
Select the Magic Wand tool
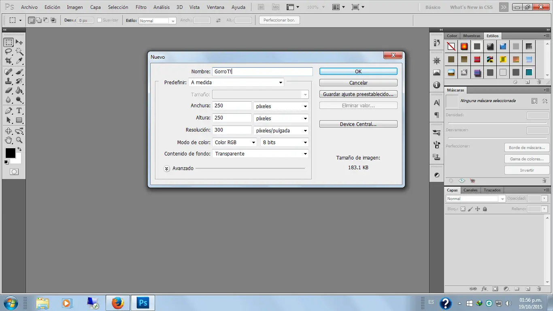(19, 51)
